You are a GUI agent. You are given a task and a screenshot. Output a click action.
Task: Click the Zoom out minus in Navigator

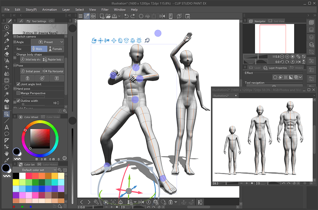pos(282,57)
